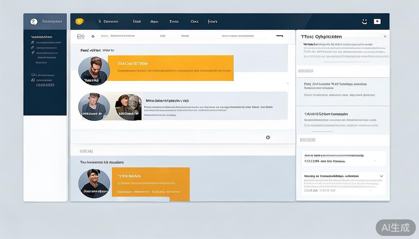Image resolution: width=419 pixels, height=239 pixels.
Task: Expand the faint chevron on upper white card
Action: [375, 161]
